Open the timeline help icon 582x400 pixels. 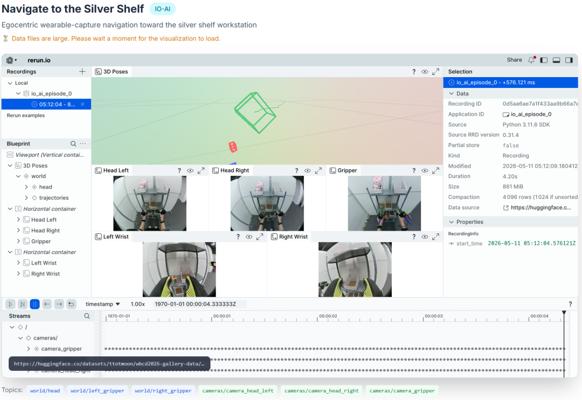pos(570,304)
